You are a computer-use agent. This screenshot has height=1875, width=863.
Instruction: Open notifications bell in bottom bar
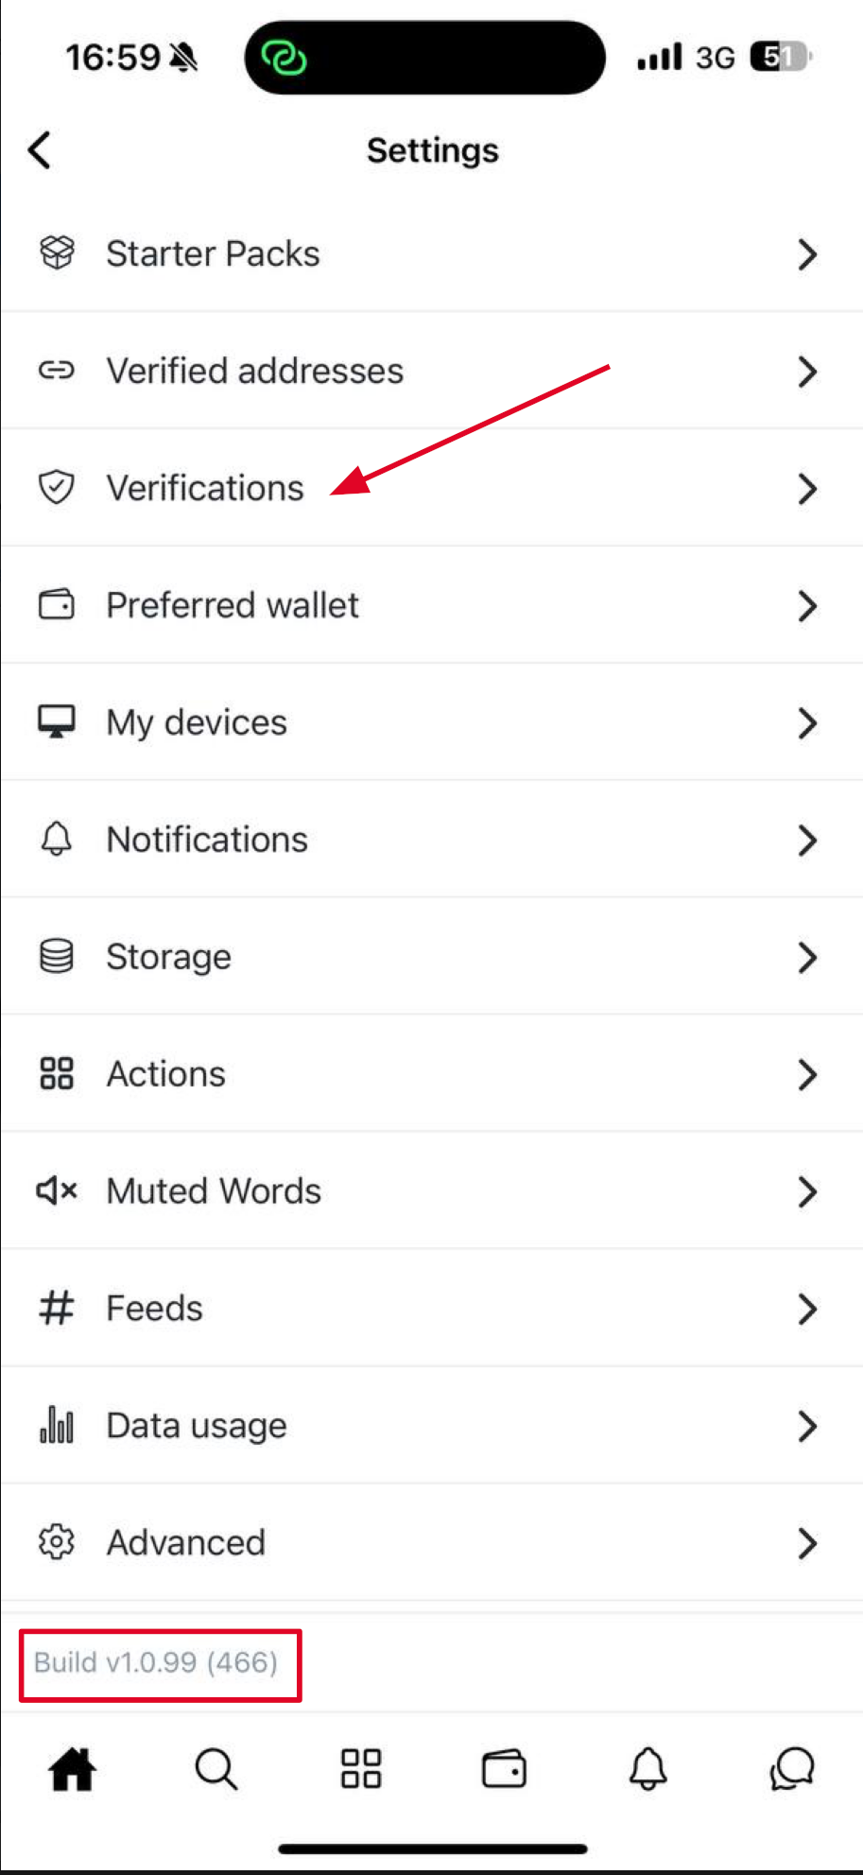click(648, 1768)
